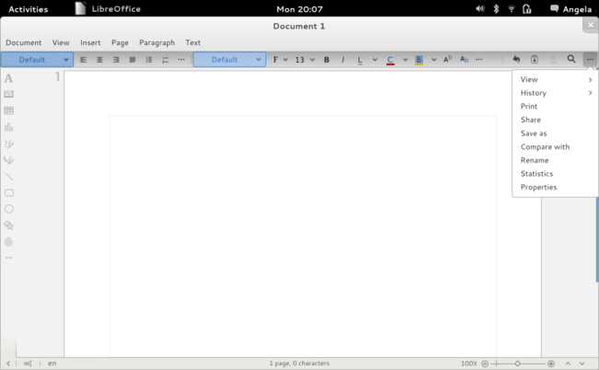This screenshot has height=370, width=599.
Task: Click the undo arrow in the toolbar
Action: pyautogui.click(x=516, y=60)
